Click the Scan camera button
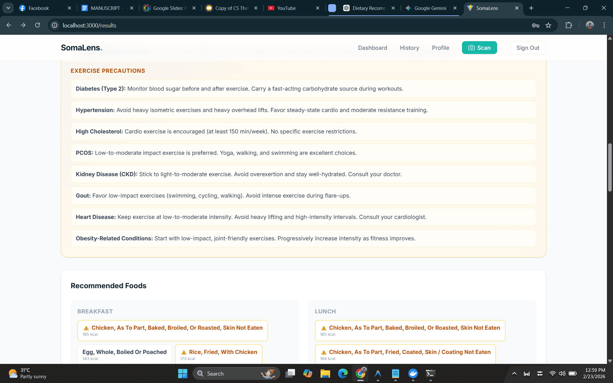This screenshot has width=613, height=383. point(479,48)
